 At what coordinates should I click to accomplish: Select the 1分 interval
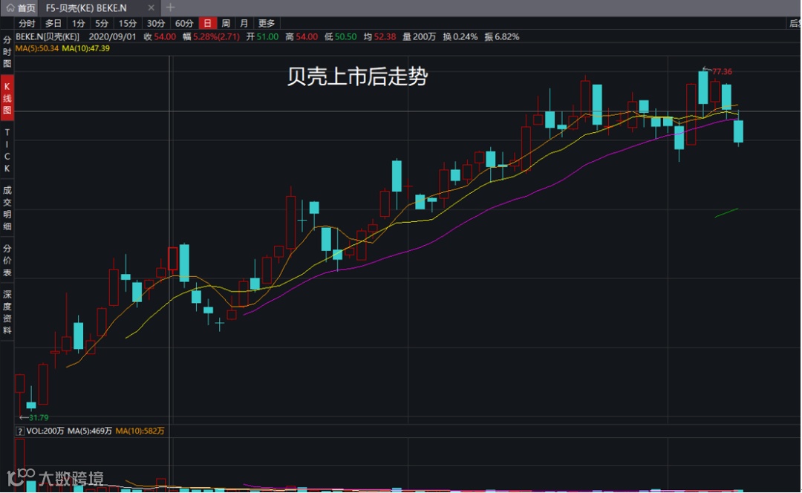tap(78, 24)
